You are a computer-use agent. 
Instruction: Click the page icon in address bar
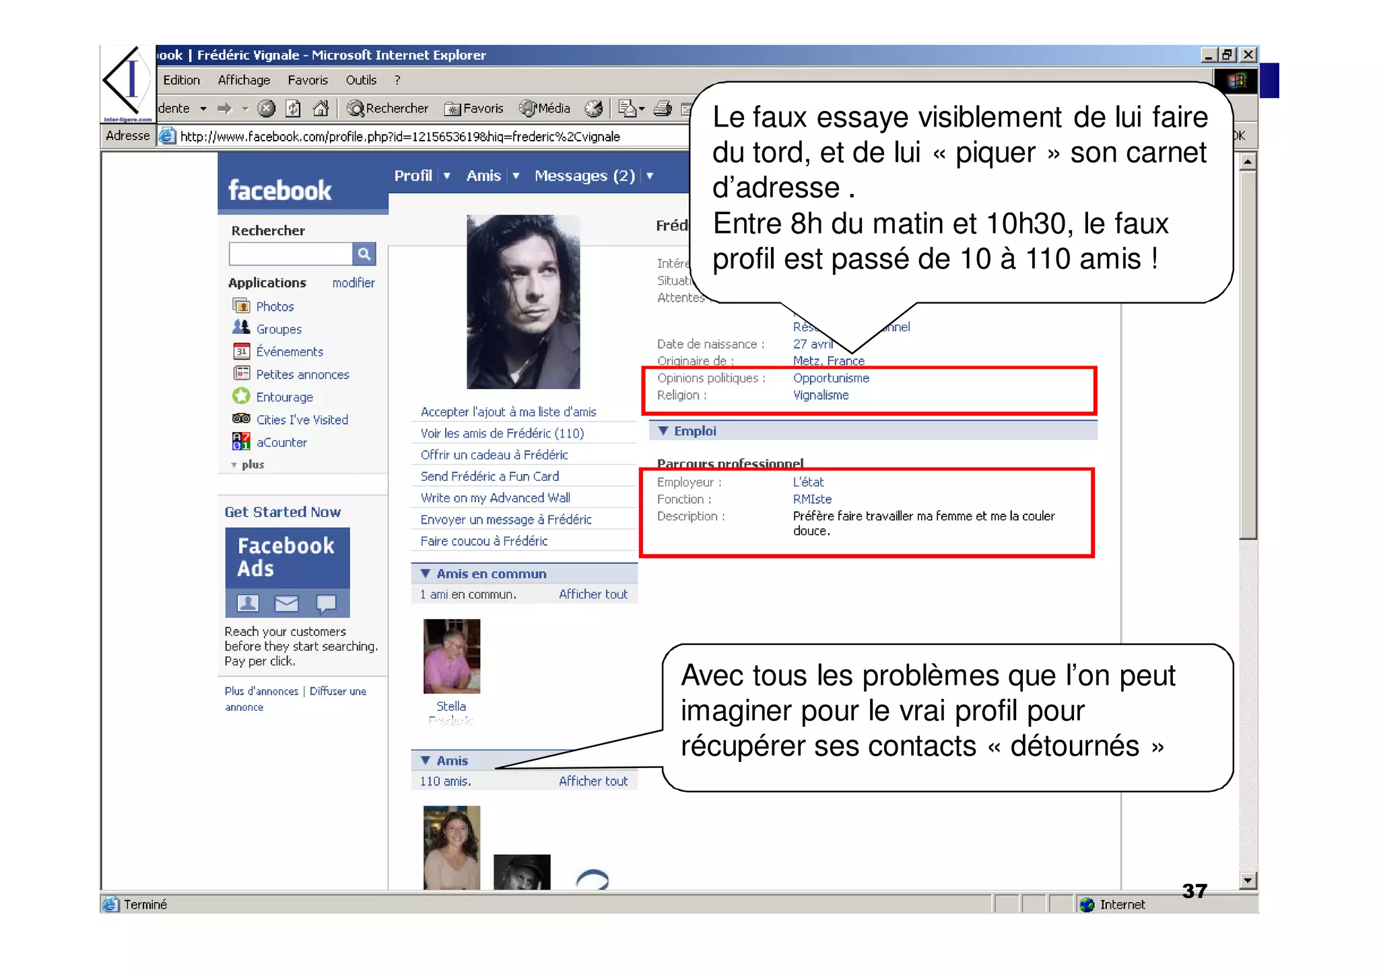point(168,136)
